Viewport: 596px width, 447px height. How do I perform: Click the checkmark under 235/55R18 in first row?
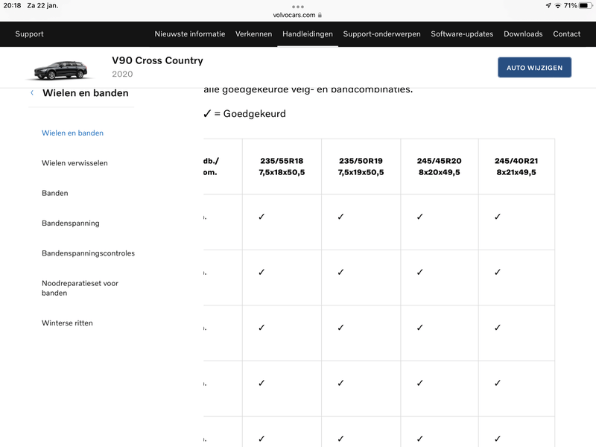261,217
